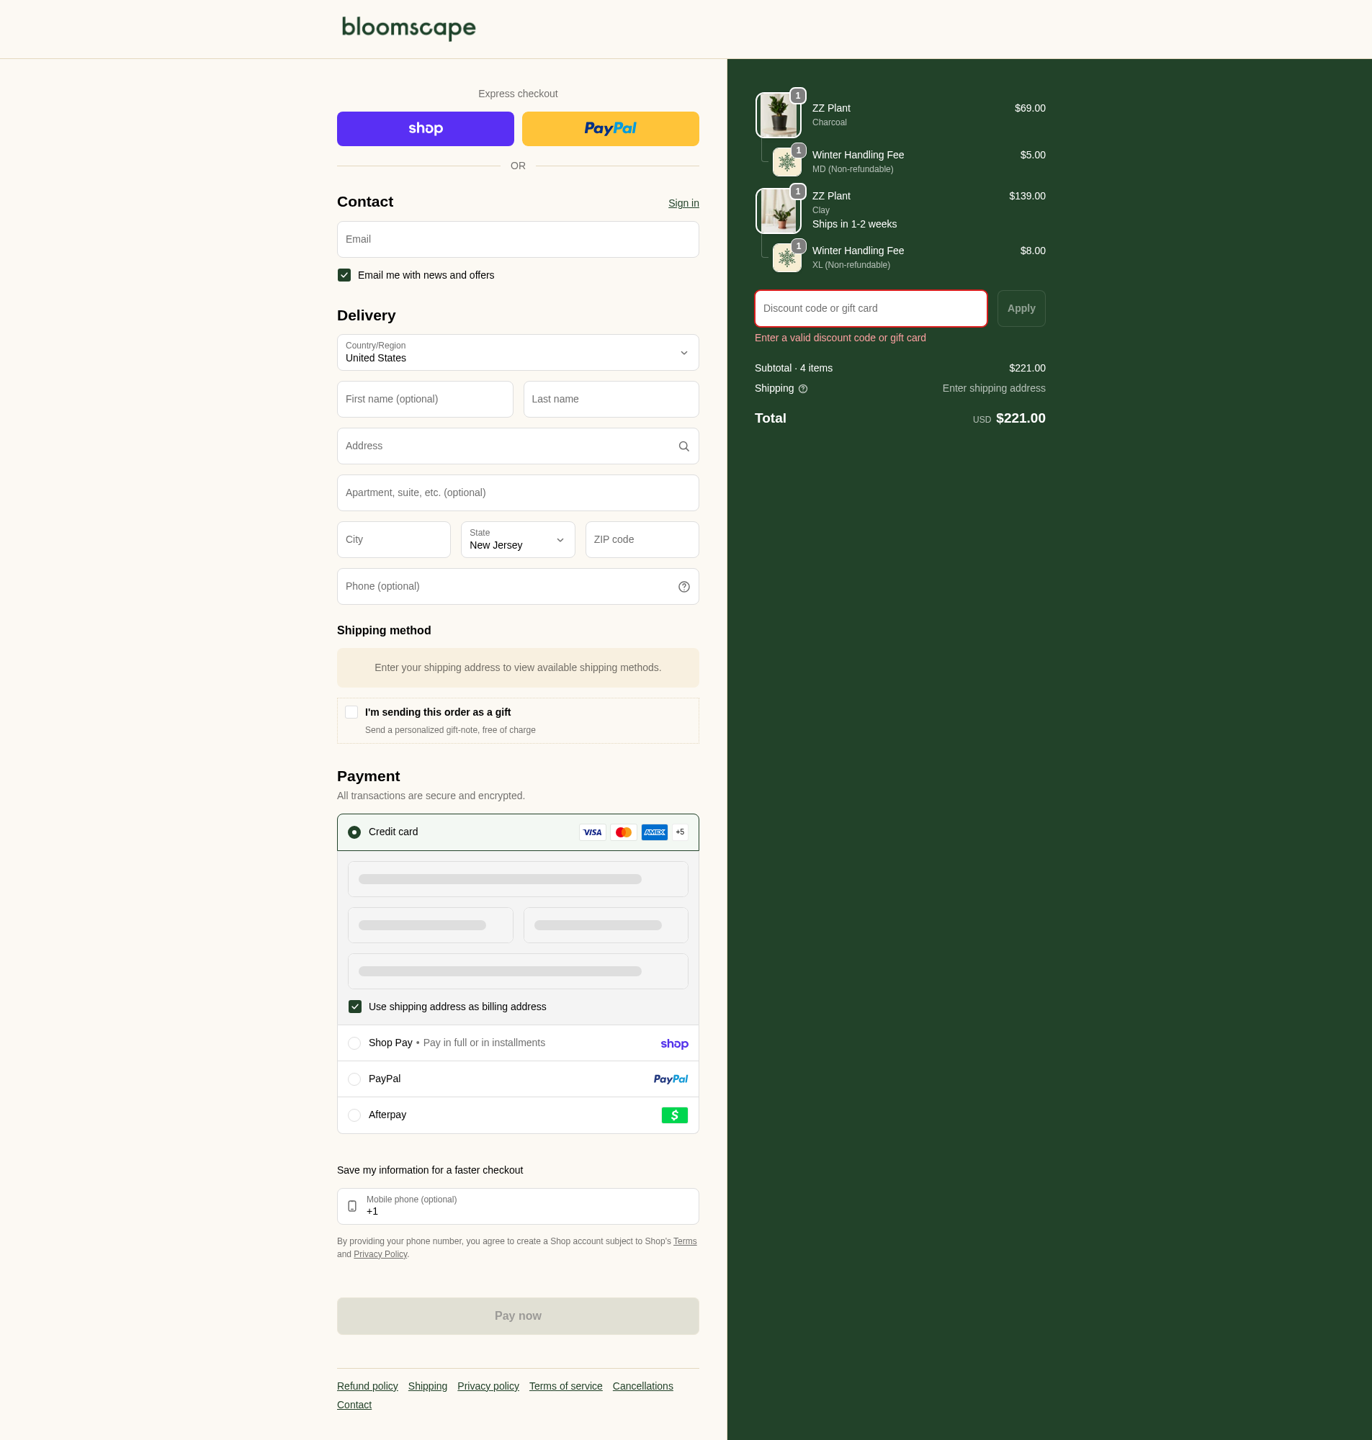Image resolution: width=1372 pixels, height=1440 pixels.
Task: Open the Refund policy footer link
Action: coord(367,1386)
